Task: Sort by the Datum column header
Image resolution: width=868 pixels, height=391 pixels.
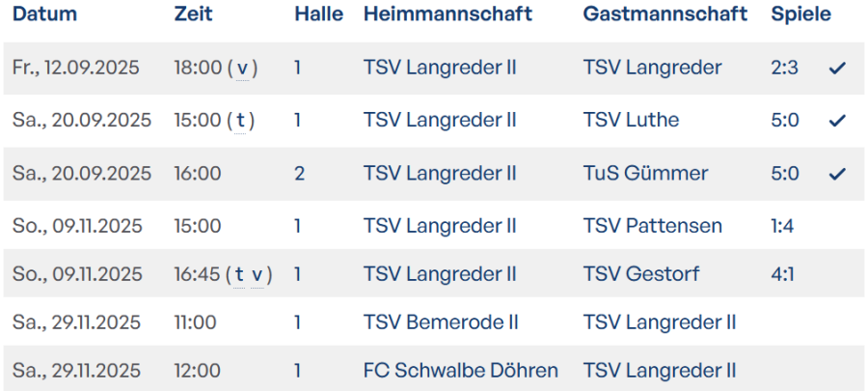Action: [45, 14]
